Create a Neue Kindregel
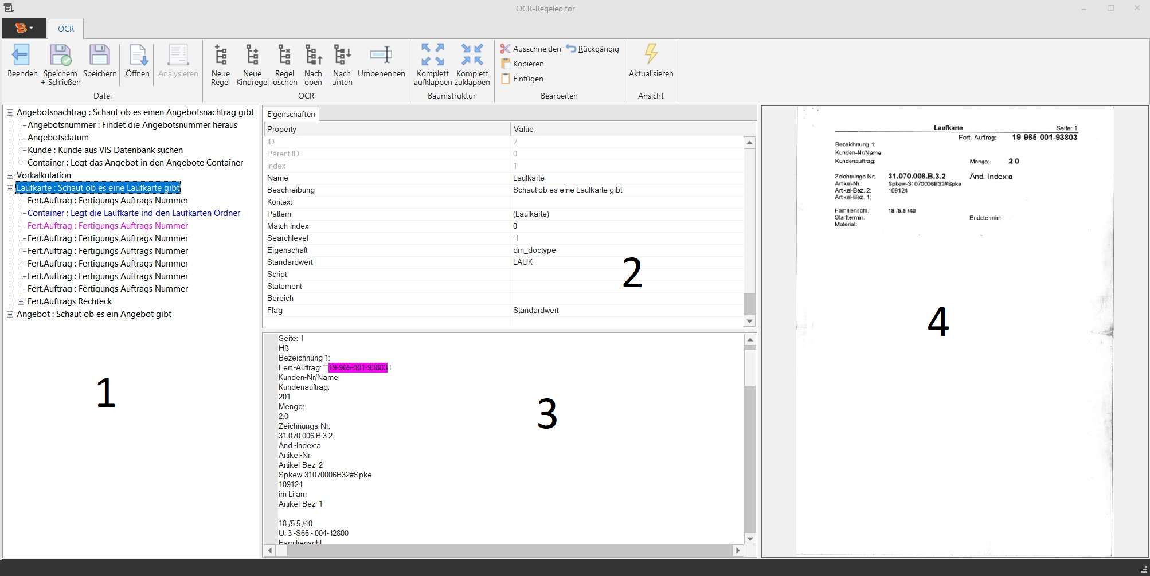This screenshot has height=576, width=1150. point(252,56)
